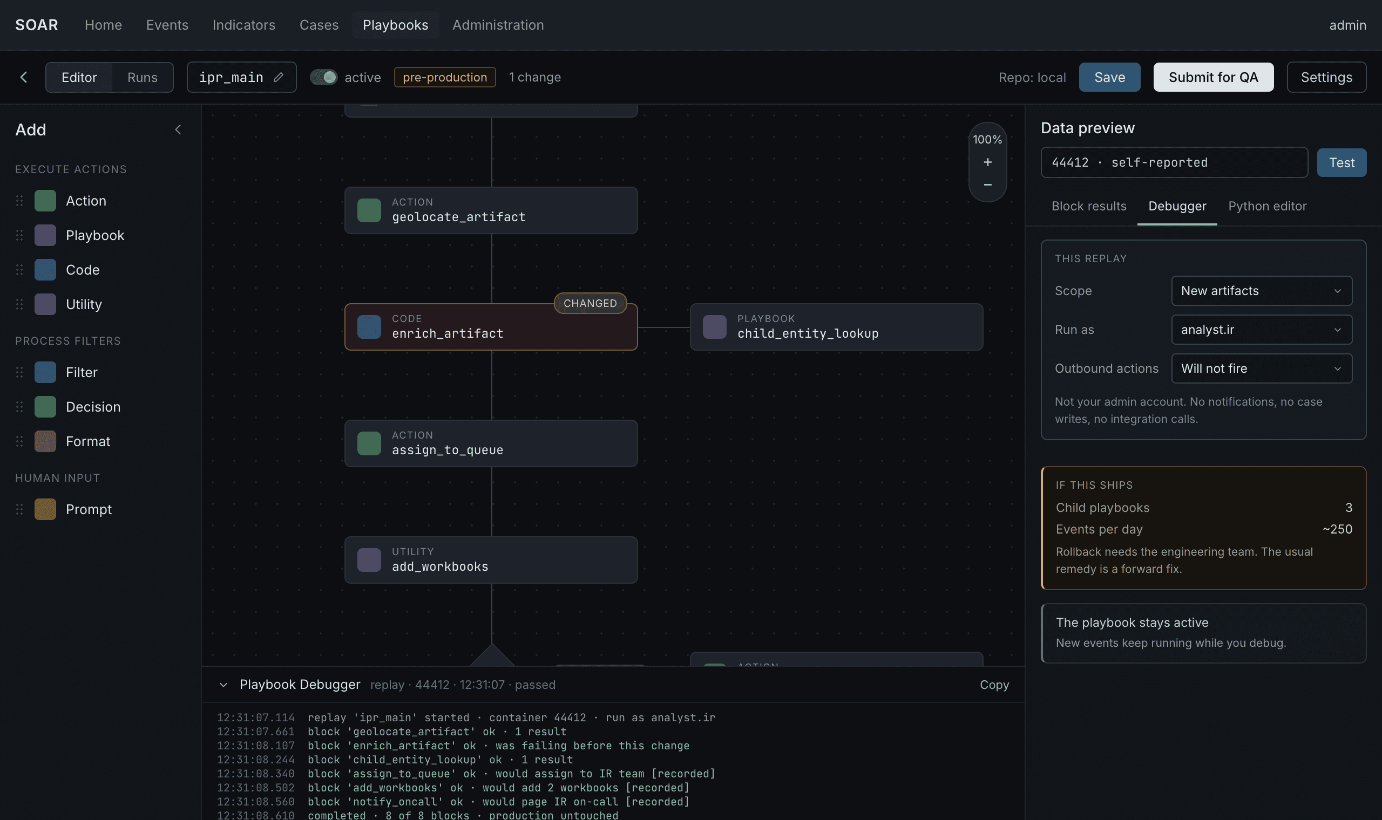Open the Outbound actions dropdown

(x=1262, y=368)
